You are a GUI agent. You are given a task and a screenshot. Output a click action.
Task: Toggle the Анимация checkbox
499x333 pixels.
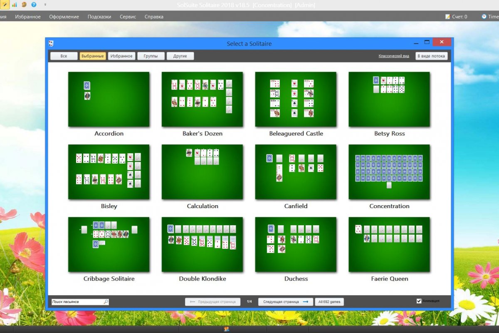419,301
